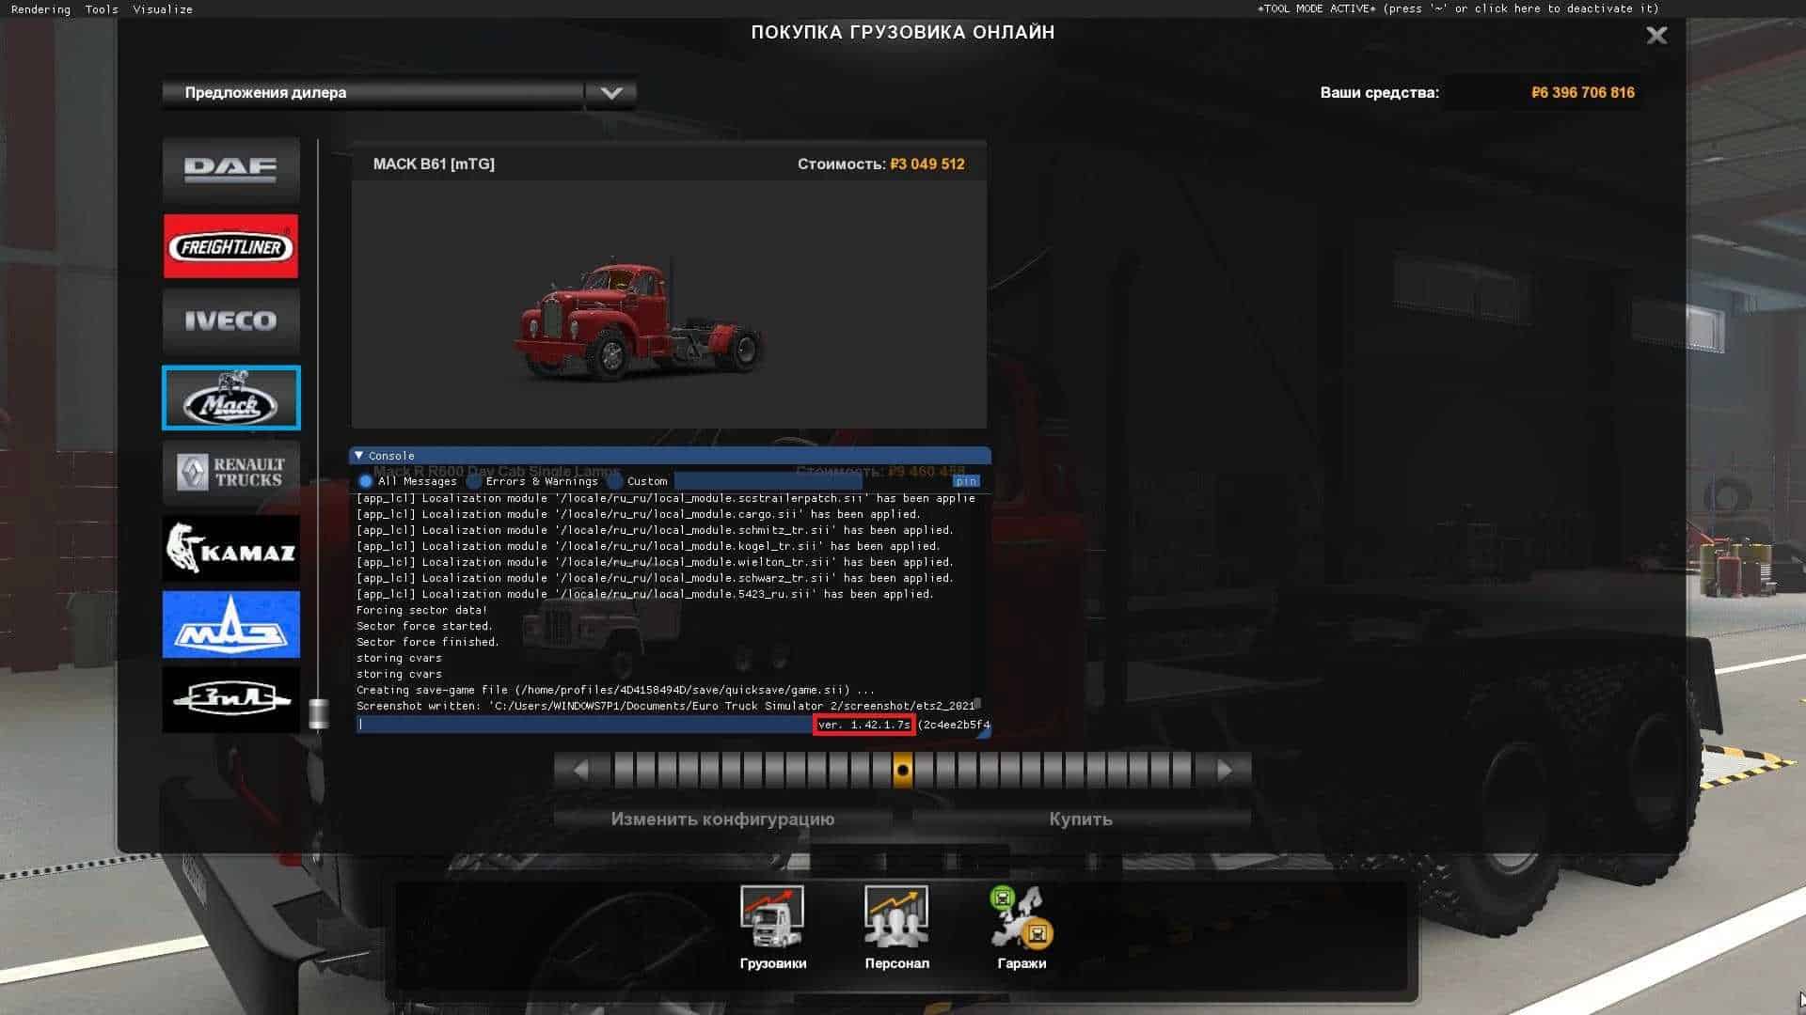Open the KAMAZ brand listing
The image size is (1806, 1015).
click(230, 548)
